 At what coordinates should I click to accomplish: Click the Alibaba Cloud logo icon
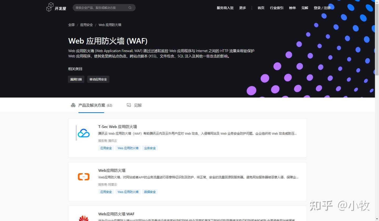(83, 177)
